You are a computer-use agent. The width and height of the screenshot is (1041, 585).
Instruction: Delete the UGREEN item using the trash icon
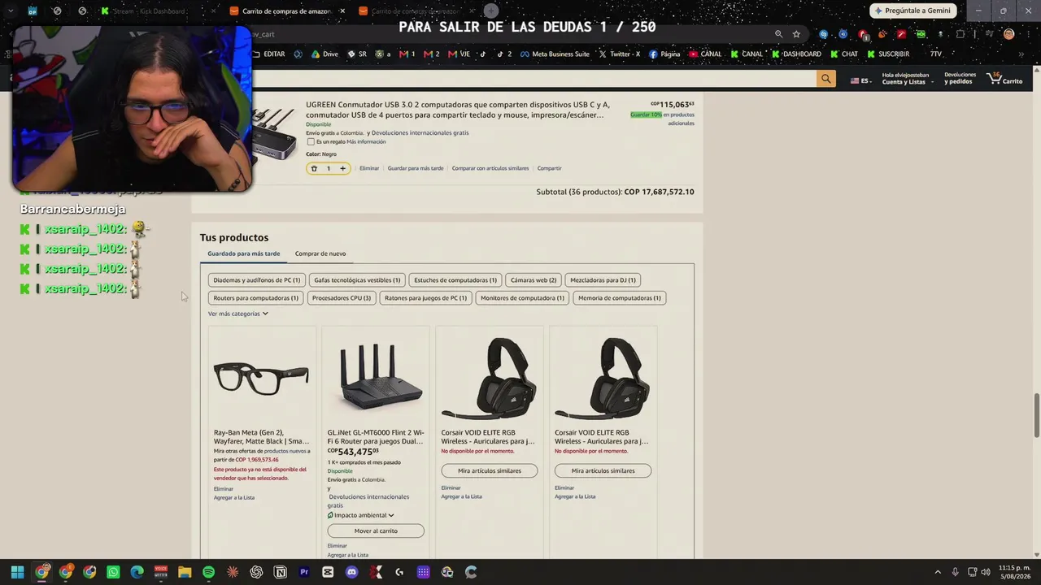coord(314,168)
